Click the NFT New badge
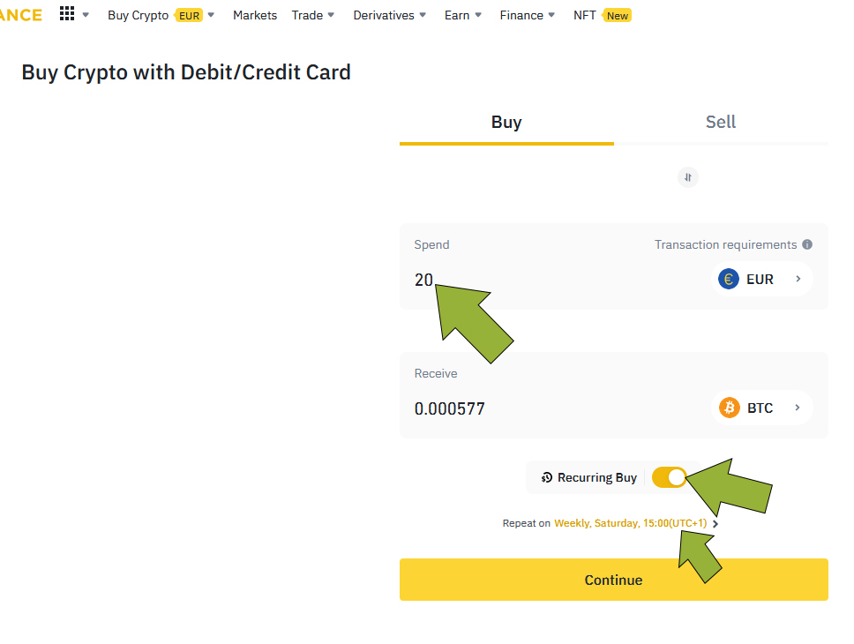The height and width of the screenshot is (644, 854). [x=617, y=15]
